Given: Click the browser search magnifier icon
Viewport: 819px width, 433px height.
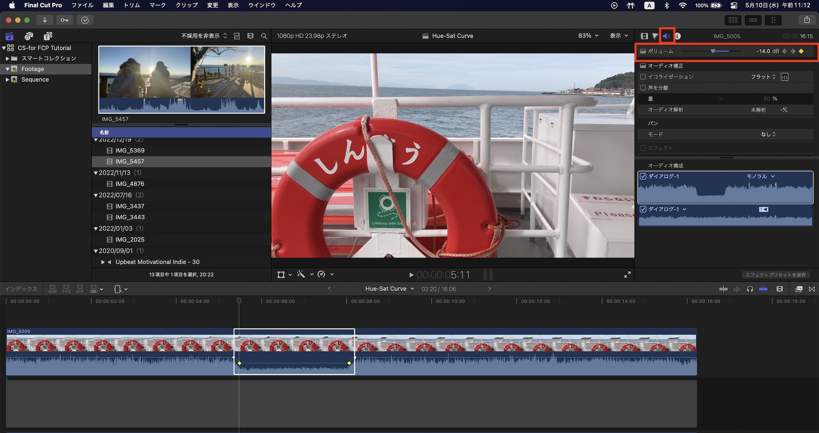Looking at the screenshot, I should tap(264, 36).
